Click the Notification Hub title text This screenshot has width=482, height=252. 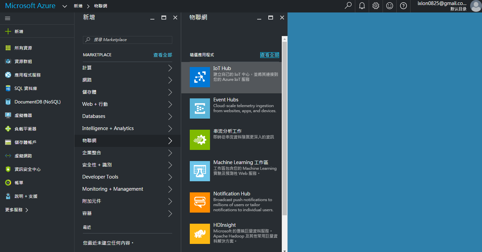coord(232,194)
